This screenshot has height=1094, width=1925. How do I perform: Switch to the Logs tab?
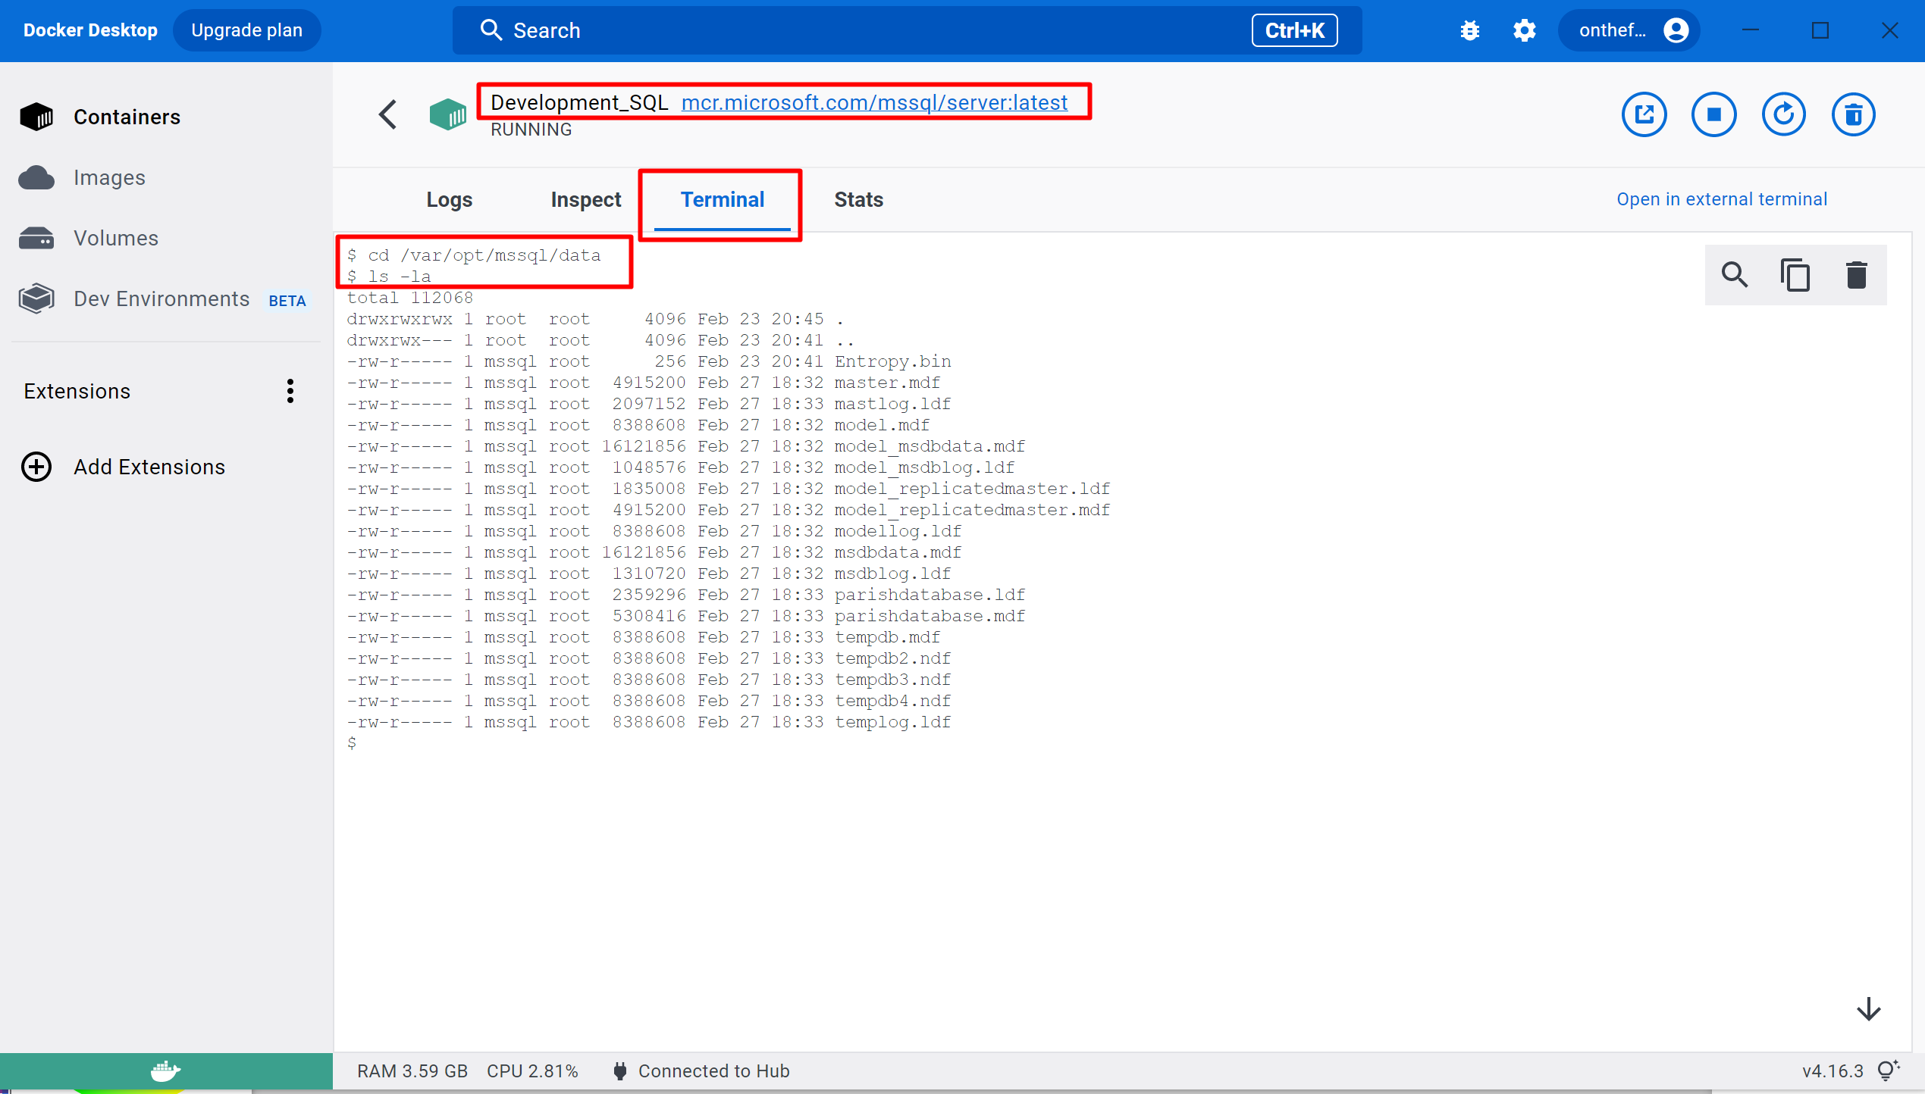coord(450,199)
